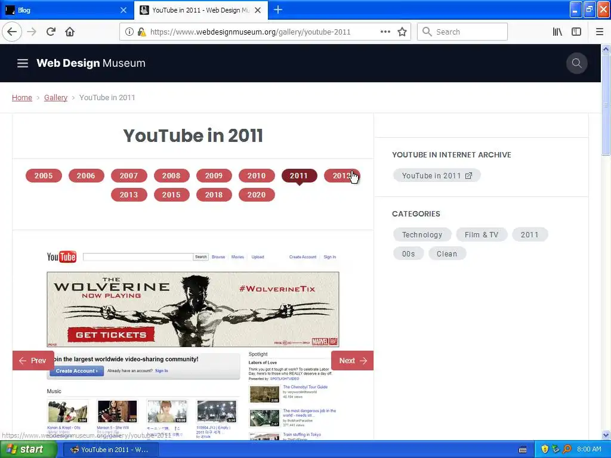Click the active 2011 year pill
Screen dimensions: 611x458
point(300,176)
